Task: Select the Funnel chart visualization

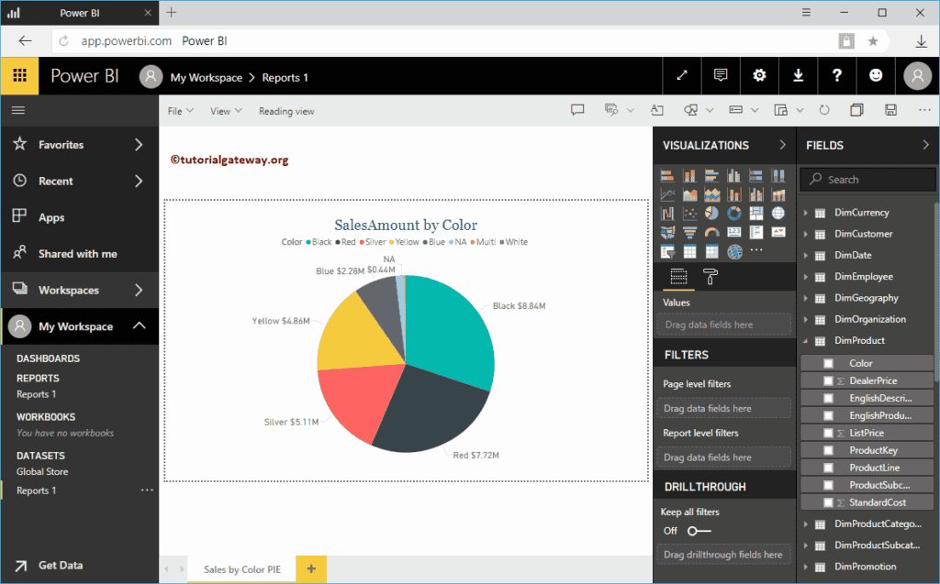Action: 689,232
